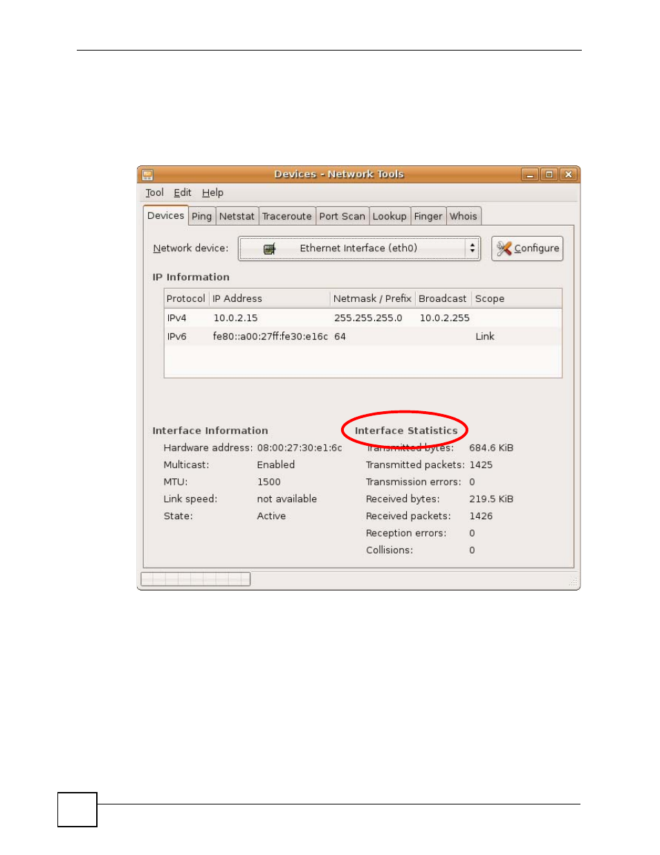
Task: Click the address fe80::a00:27ff:fe30:e16c
Action: (x=271, y=336)
